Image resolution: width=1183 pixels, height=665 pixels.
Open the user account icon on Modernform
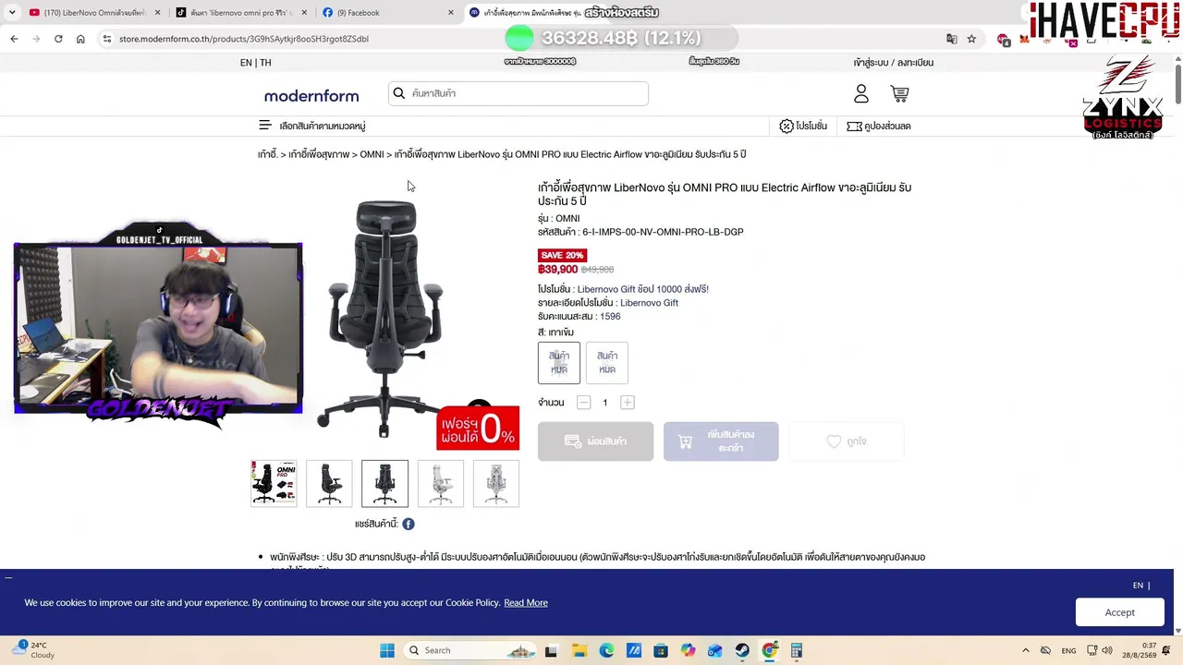coord(861,93)
